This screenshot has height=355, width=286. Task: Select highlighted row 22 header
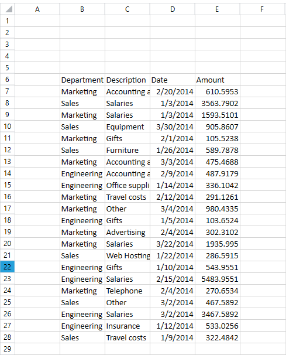tap(8, 267)
